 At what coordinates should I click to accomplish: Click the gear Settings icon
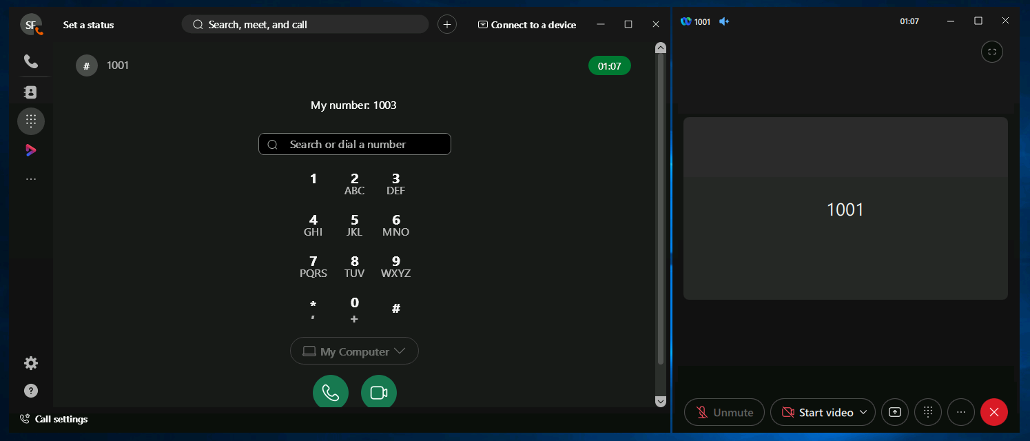[31, 363]
